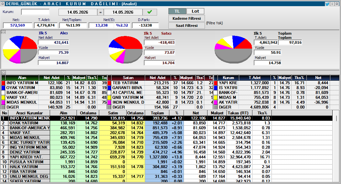Sort by the Satan column header
The image size is (341, 184).
(x=128, y=78)
